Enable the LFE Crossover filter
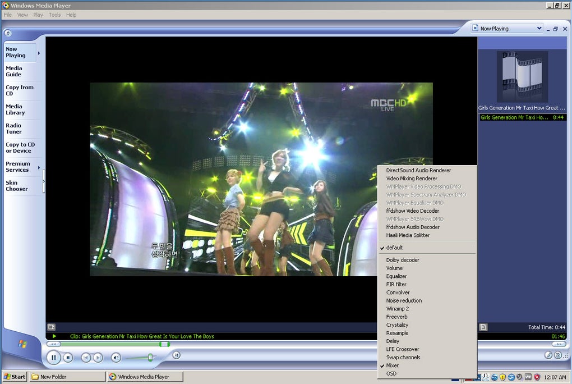Viewport: 572px width, 384px height. (427, 349)
